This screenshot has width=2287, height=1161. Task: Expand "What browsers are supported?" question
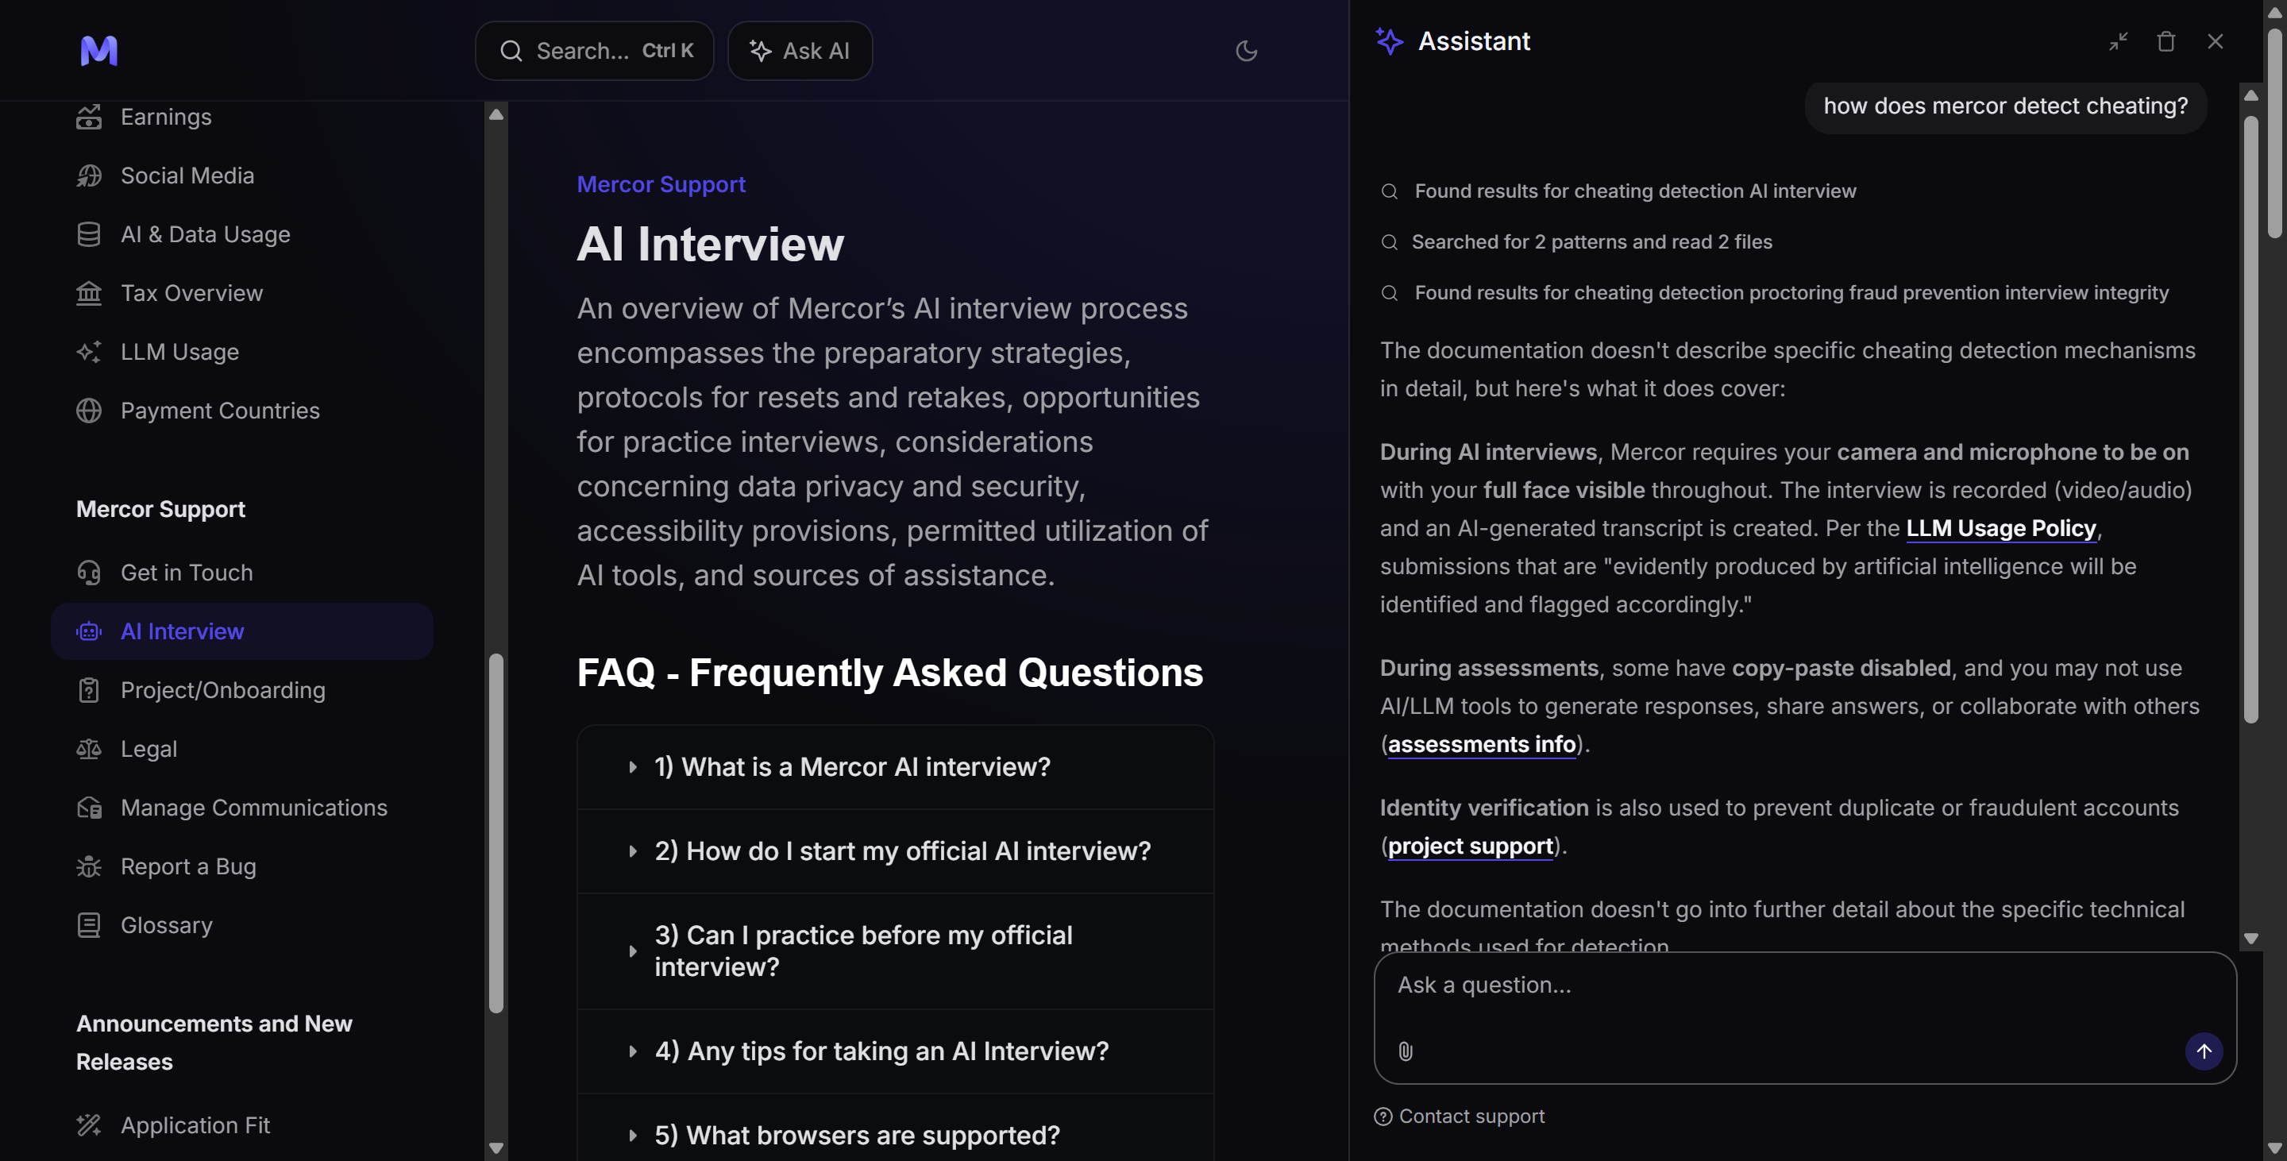click(x=857, y=1136)
